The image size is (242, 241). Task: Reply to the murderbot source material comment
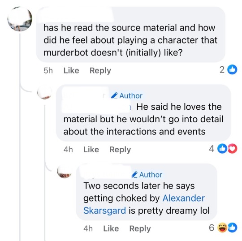pos(100,71)
